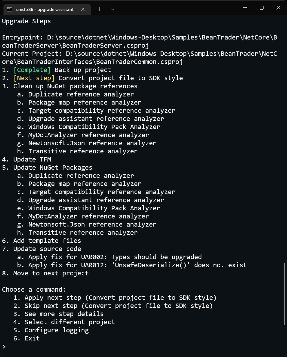Click the Exit command line
Screen dimensions: 287x357
tap(32, 338)
